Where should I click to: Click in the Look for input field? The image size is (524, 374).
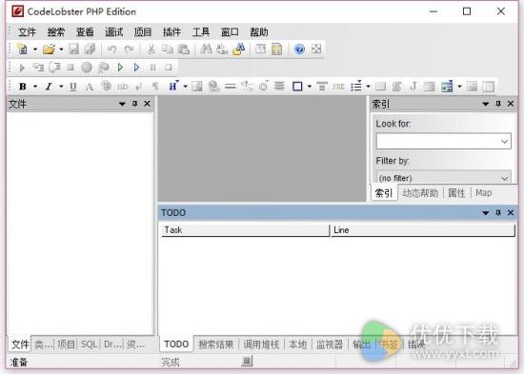pos(437,141)
